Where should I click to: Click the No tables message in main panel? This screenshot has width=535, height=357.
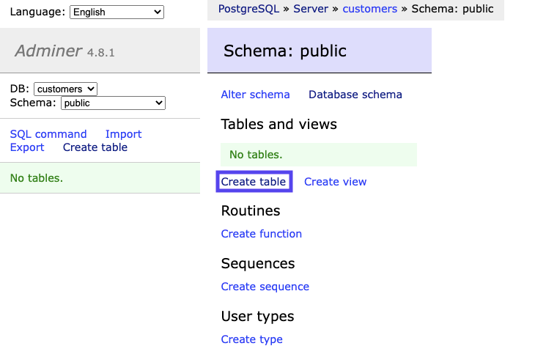tap(256, 155)
